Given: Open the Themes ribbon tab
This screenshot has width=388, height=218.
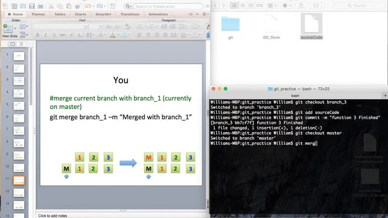Looking at the screenshot, I should coord(38,14).
